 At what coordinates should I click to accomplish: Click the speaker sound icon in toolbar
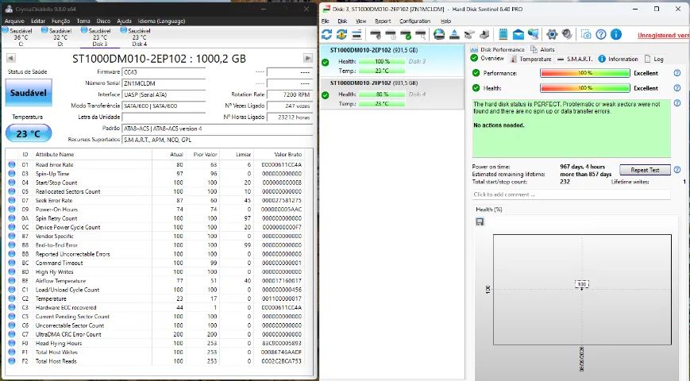point(567,34)
